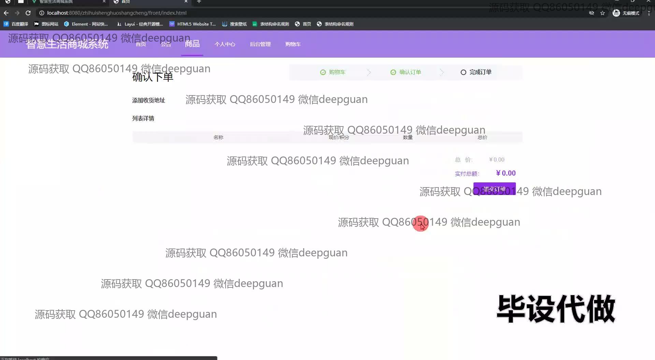Click the browser back arrow
The image size is (655, 360).
6,13
